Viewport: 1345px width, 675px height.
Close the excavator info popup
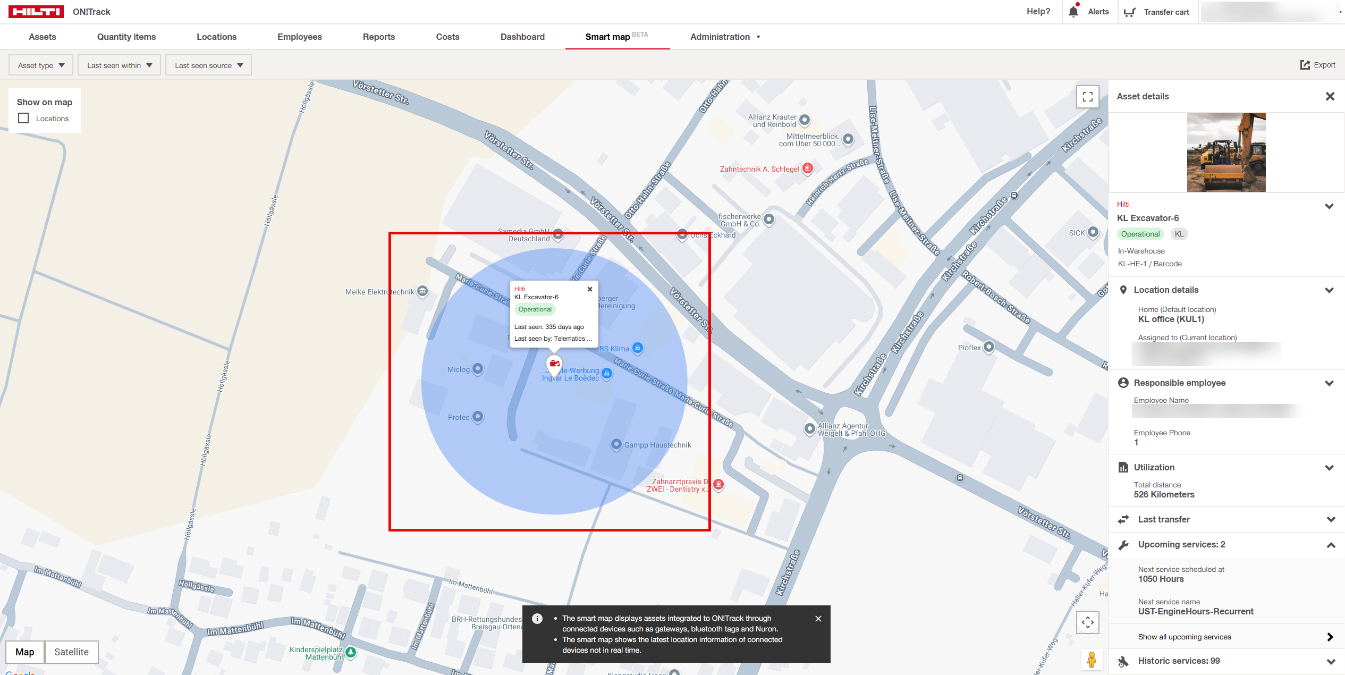click(589, 289)
